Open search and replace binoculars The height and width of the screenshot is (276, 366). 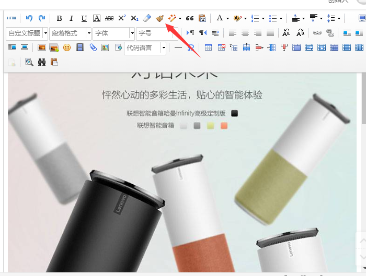click(x=42, y=62)
